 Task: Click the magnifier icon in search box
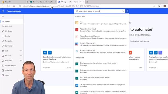point(77,11)
